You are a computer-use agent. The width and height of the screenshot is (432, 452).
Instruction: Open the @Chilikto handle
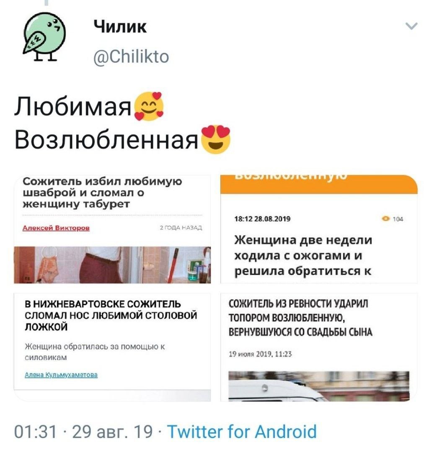pos(131,56)
